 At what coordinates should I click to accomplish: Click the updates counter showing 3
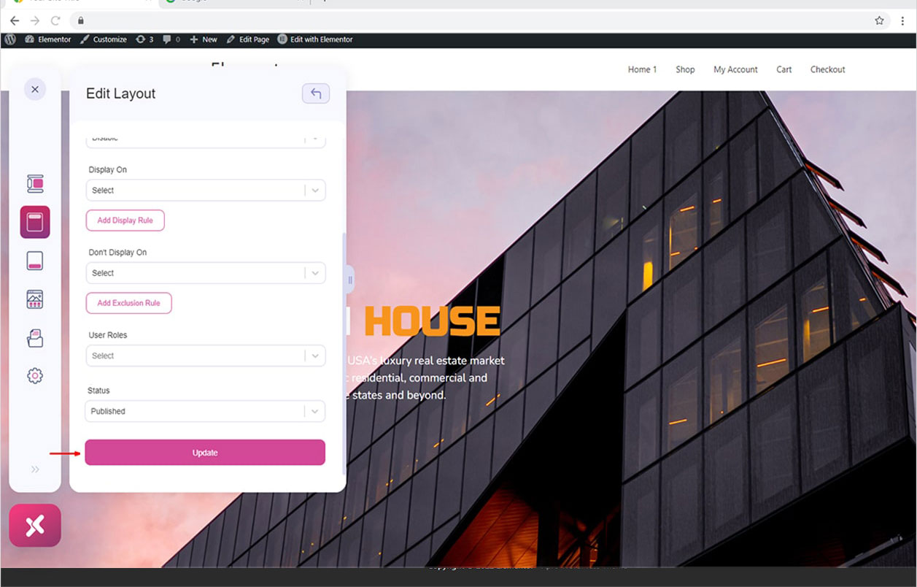[144, 39]
